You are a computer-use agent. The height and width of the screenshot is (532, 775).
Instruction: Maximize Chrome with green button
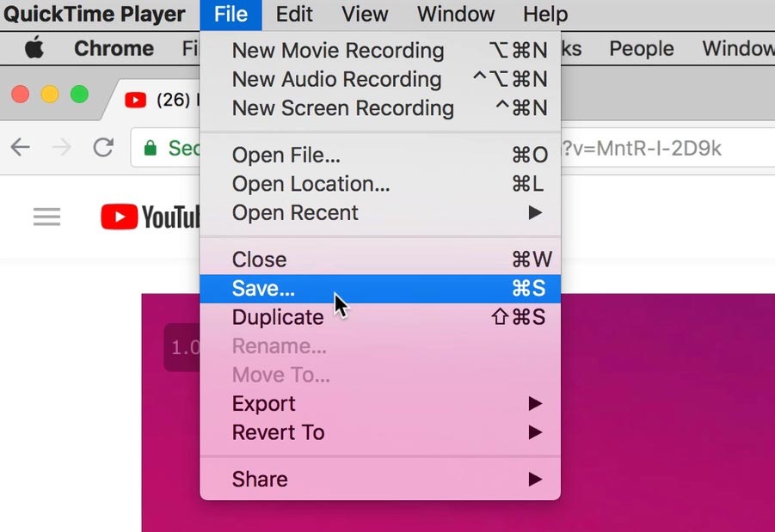[x=79, y=95]
